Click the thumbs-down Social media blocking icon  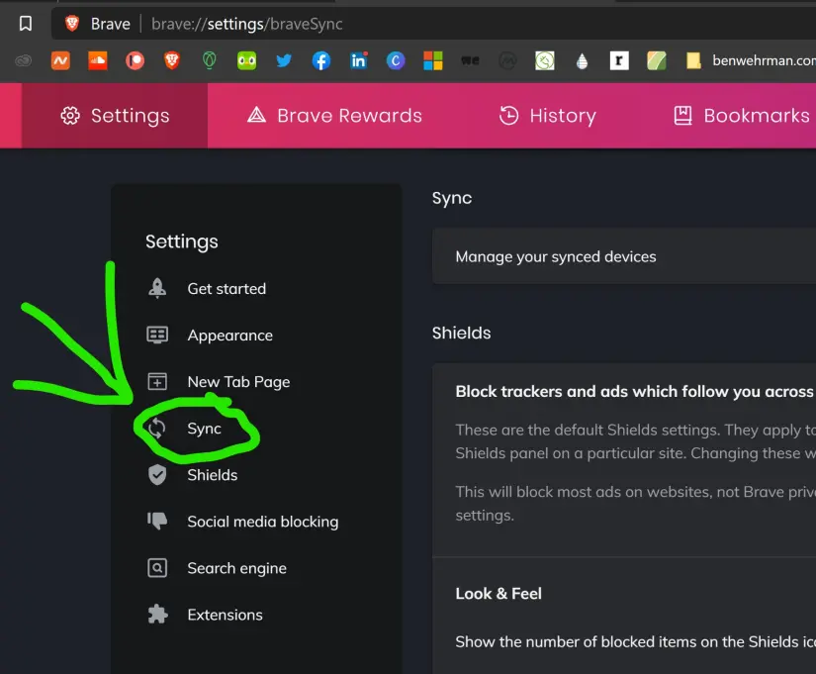[157, 521]
